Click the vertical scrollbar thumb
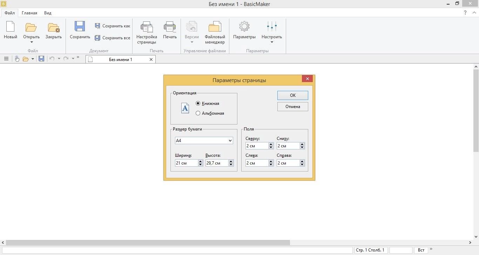Screen dimensions: 479x255 (476, 110)
